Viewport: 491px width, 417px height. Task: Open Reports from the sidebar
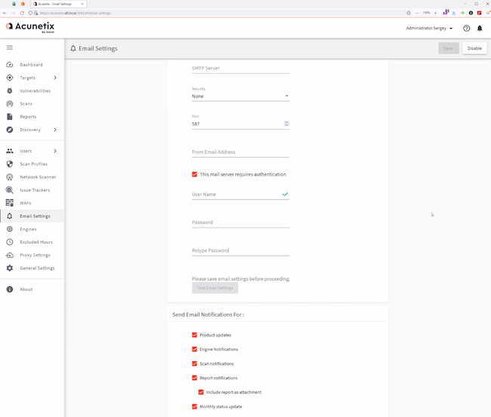tap(28, 117)
